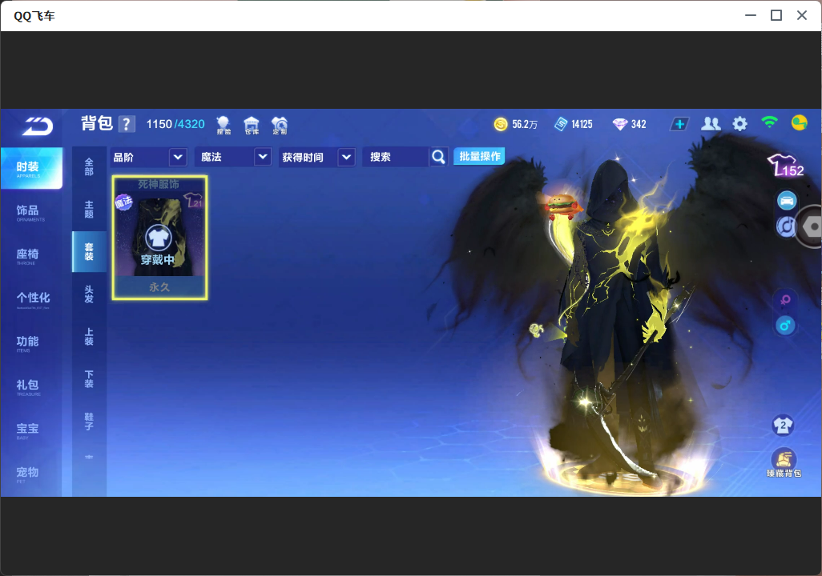This screenshot has height=576, width=822.
Task: Select the 套装 suit subcategory
Action: click(x=89, y=252)
